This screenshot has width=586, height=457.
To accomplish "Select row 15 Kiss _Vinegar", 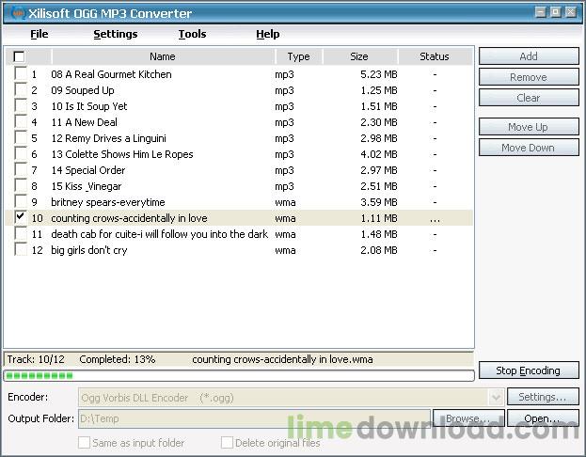I will 239,186.
